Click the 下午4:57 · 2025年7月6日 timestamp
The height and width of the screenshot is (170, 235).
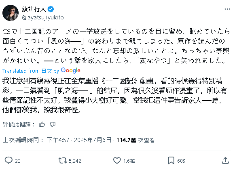click(x=79, y=140)
